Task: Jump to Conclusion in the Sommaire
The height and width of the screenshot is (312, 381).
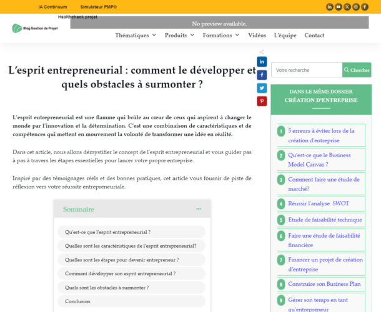Action: 131,301
